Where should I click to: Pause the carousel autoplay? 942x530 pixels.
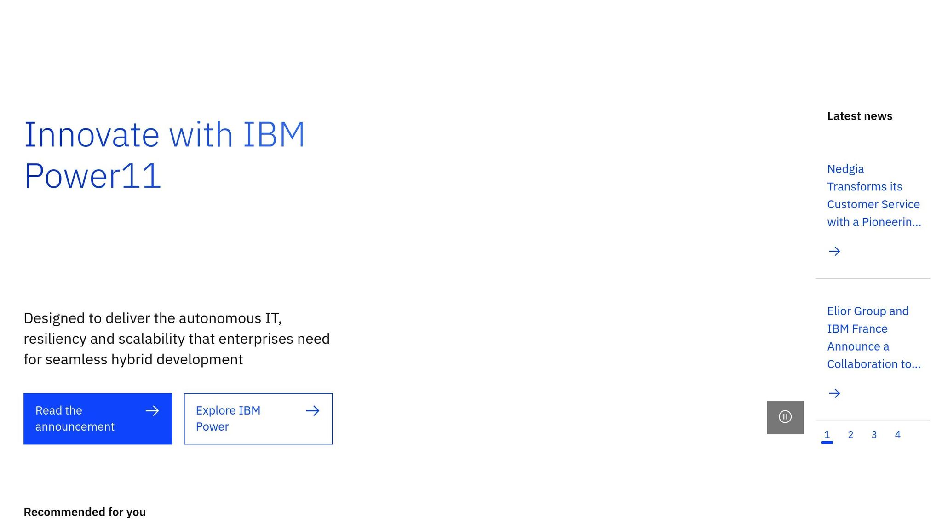point(785,417)
